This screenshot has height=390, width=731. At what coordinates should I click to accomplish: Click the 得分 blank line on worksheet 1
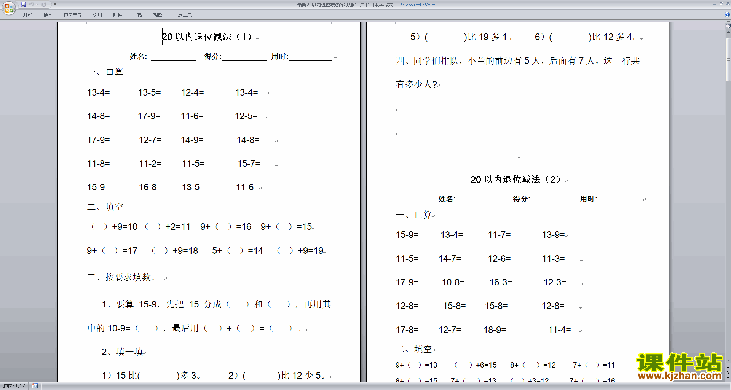244,58
